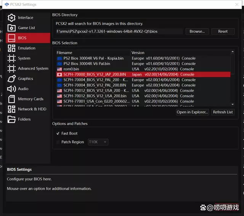This screenshot has height=216, width=244.
Task: Click the BIOS list scrollbar up arrow
Action: (233, 52)
